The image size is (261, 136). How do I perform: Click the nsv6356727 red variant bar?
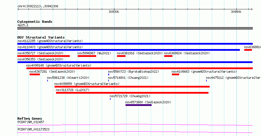[x=44, y=56]
